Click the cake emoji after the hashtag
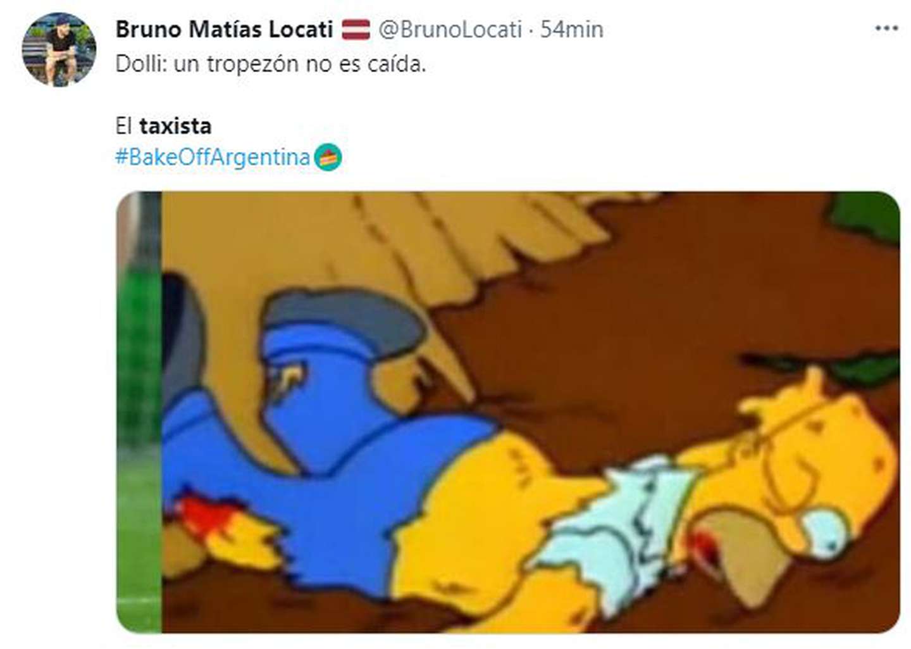 tap(328, 157)
